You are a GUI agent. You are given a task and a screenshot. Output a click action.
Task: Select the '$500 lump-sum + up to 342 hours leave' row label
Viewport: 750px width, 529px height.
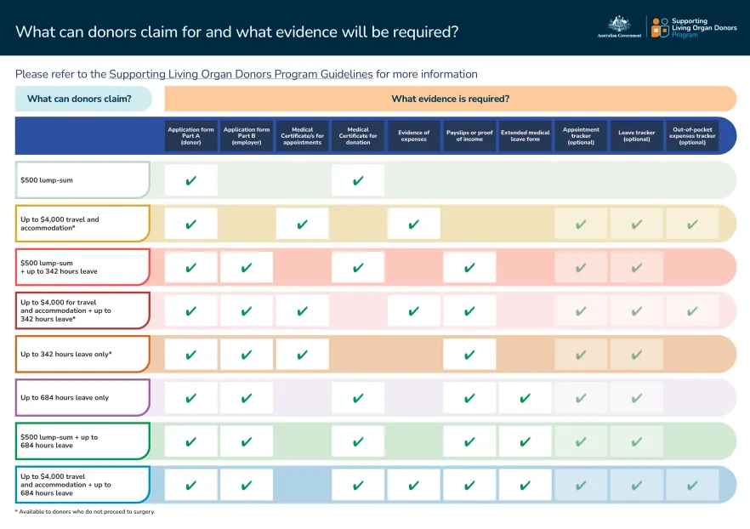(x=82, y=267)
